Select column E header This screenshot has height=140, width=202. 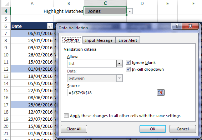point(167,3)
